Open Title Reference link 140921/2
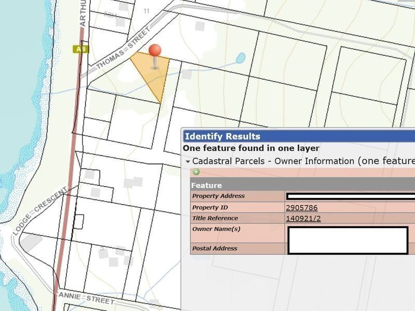Screen dimensions: 415x311 point(303,218)
